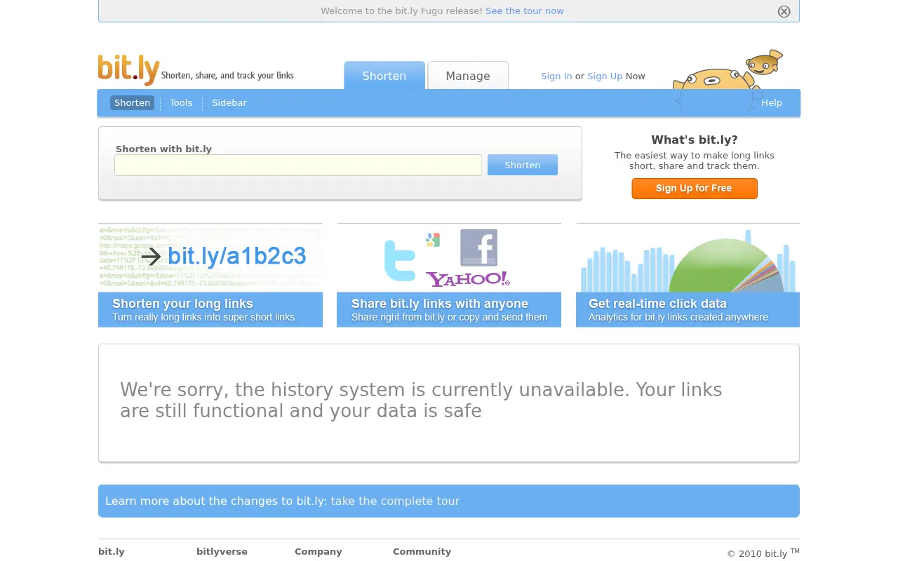Image resolution: width=898 pixels, height=561 pixels.
Task: Open Sidebar in the navigation bar
Action: [x=229, y=102]
